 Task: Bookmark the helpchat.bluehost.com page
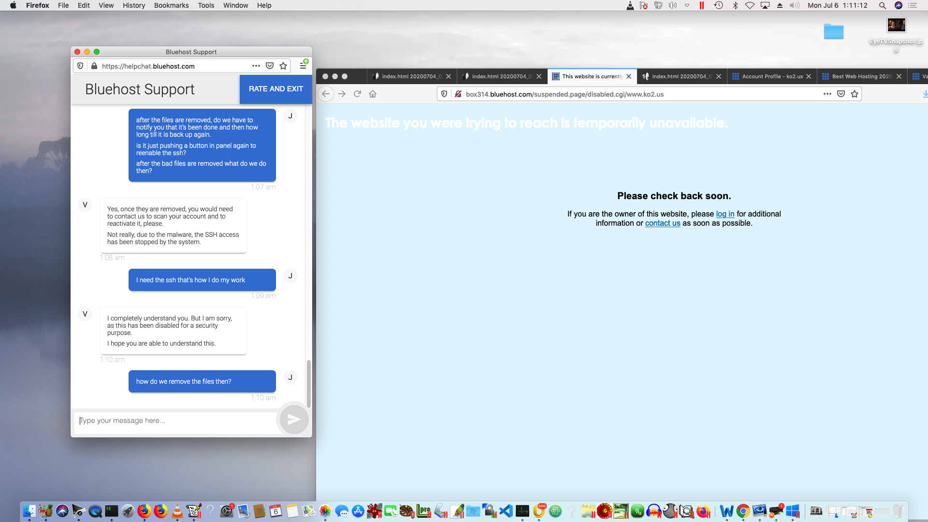coord(283,66)
